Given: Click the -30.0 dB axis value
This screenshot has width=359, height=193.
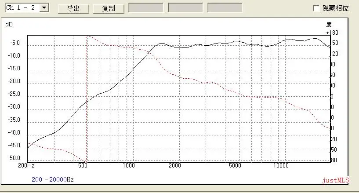Looking at the screenshot, I should click(x=14, y=107).
